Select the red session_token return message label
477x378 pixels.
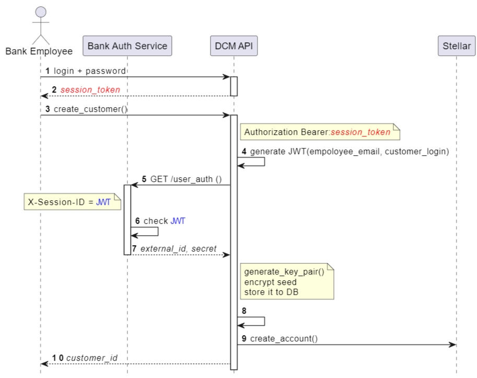tap(90, 90)
